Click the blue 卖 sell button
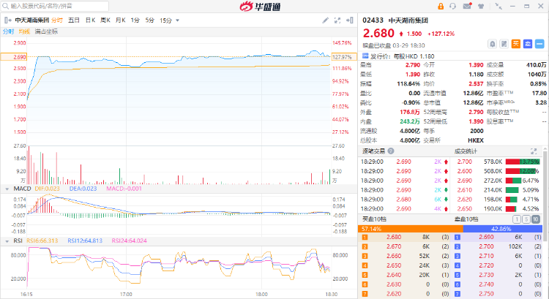 point(528,44)
